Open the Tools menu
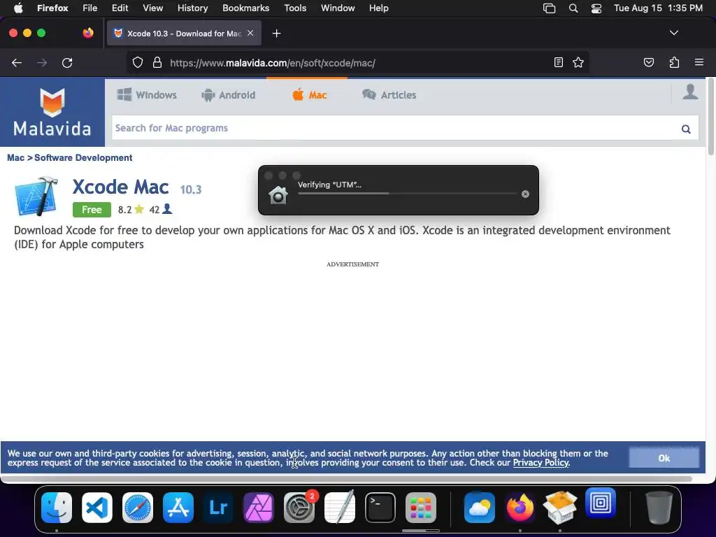The width and height of the screenshot is (716, 537). tap(295, 8)
